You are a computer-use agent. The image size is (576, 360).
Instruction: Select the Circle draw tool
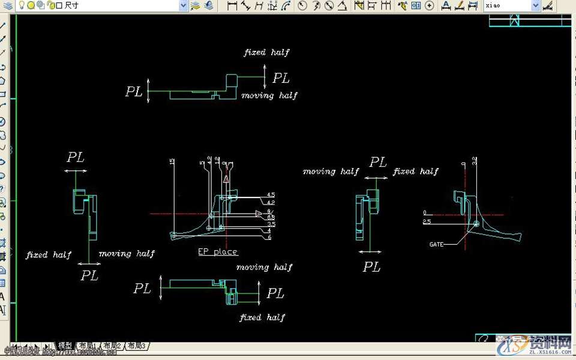[x=3, y=122]
